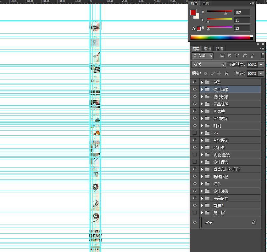The width and height of the screenshot is (267, 252).
Task: Click the B channel slider
Action: pyautogui.click(x=220, y=28)
